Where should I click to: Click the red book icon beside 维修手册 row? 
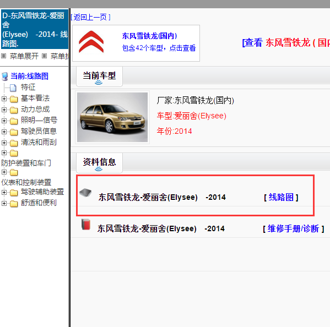pyautogui.click(x=86, y=225)
